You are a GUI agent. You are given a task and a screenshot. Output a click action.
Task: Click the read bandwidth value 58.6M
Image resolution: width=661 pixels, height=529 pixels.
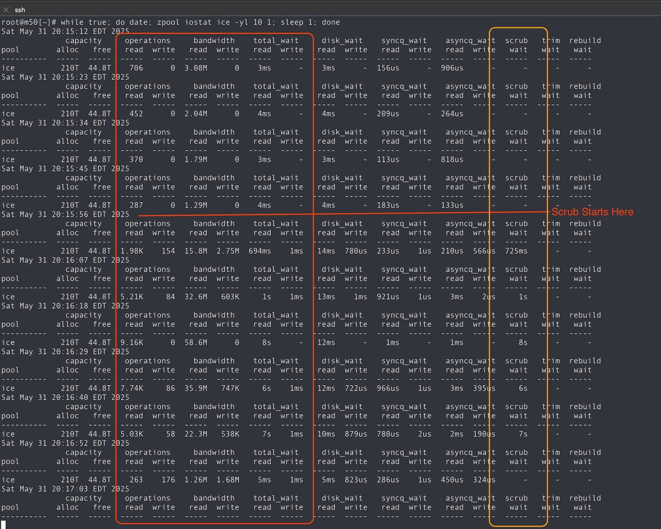coord(196,343)
